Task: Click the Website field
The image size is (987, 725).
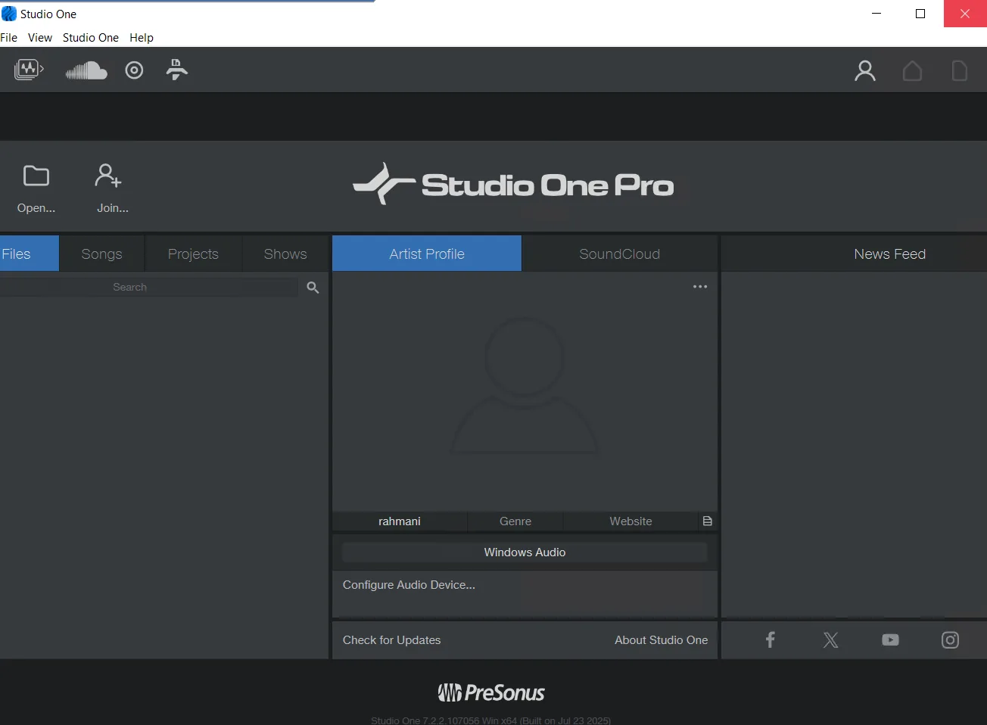Action: click(630, 521)
